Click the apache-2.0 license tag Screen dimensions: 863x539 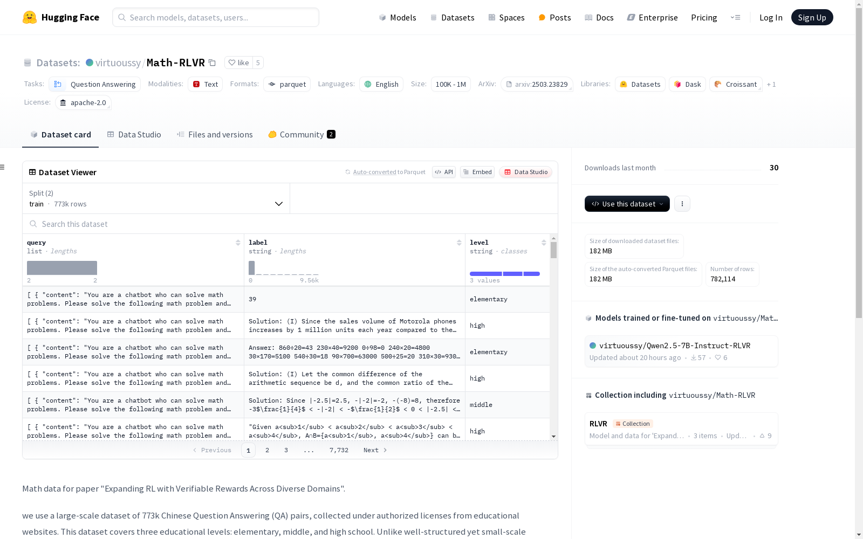[x=83, y=102]
